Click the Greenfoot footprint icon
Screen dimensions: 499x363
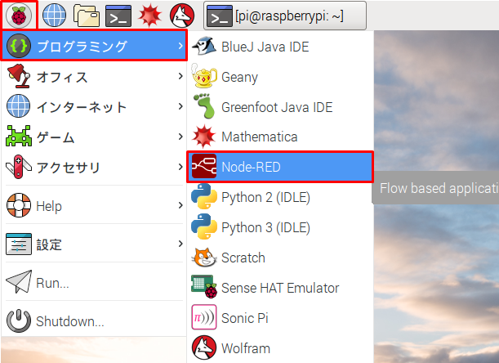pos(204,105)
